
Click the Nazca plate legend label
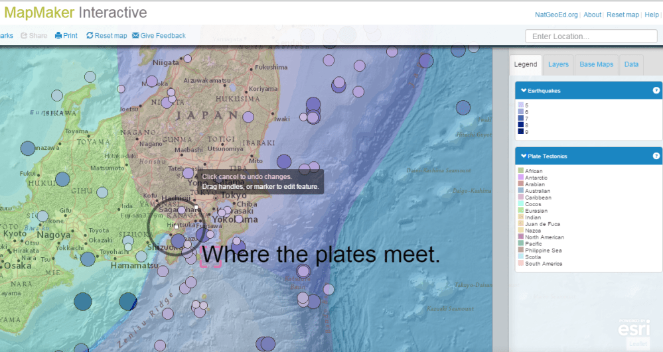click(533, 231)
